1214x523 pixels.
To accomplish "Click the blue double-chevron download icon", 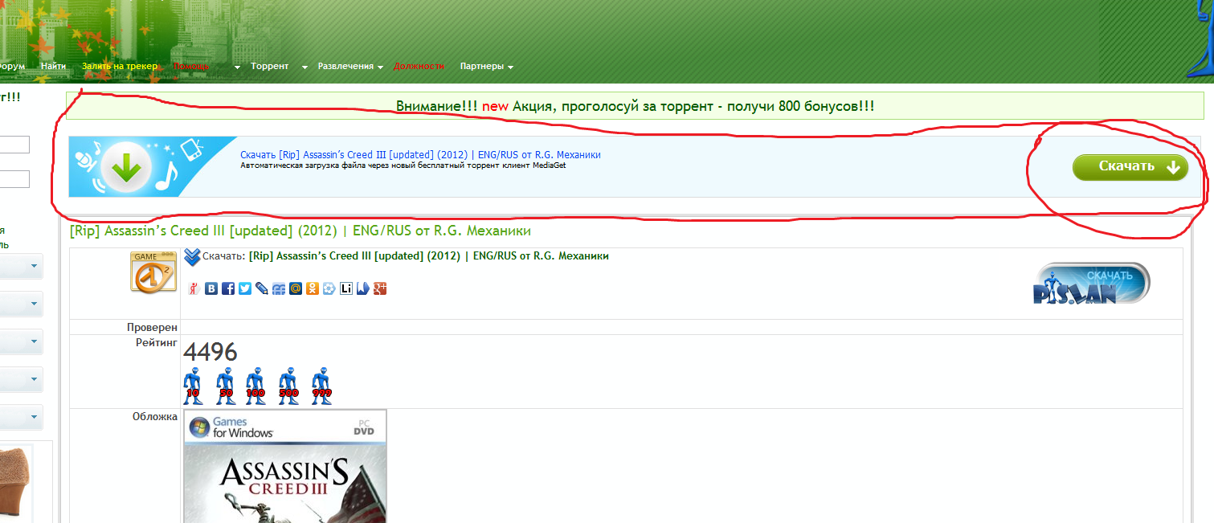I will pyautogui.click(x=192, y=256).
